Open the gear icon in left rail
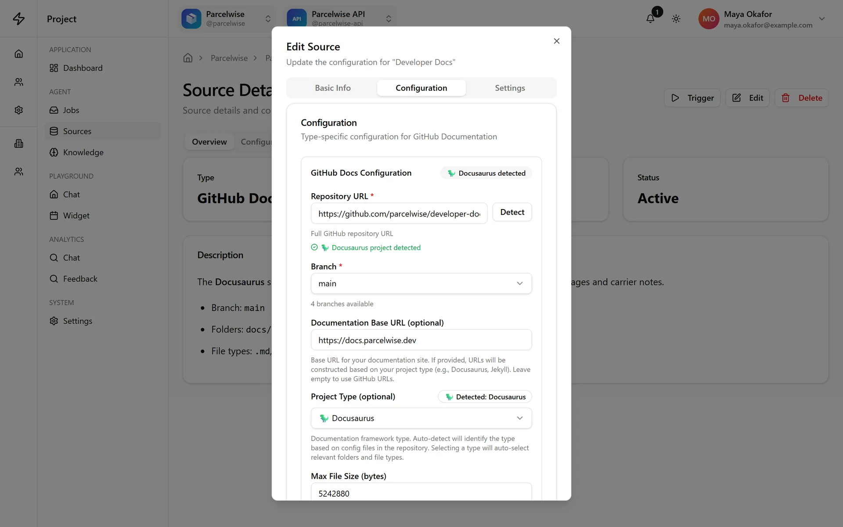Viewport: 843px width, 527px height. (18, 110)
